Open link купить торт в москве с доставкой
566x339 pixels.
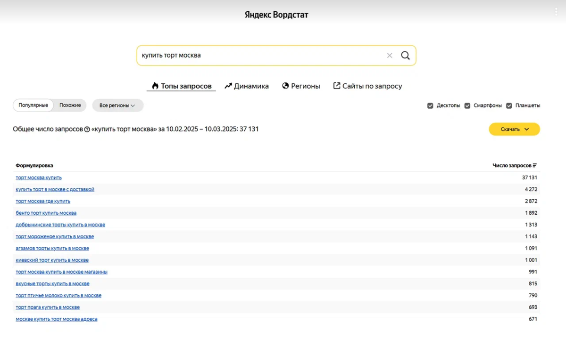(55, 189)
